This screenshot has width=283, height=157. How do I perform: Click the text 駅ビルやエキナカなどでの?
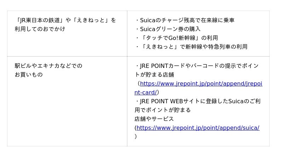[48, 66]
